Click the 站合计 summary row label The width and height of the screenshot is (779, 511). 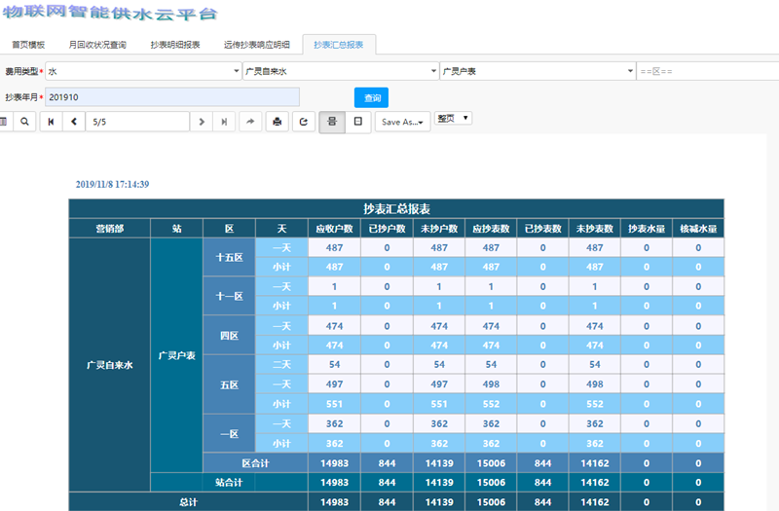click(229, 482)
